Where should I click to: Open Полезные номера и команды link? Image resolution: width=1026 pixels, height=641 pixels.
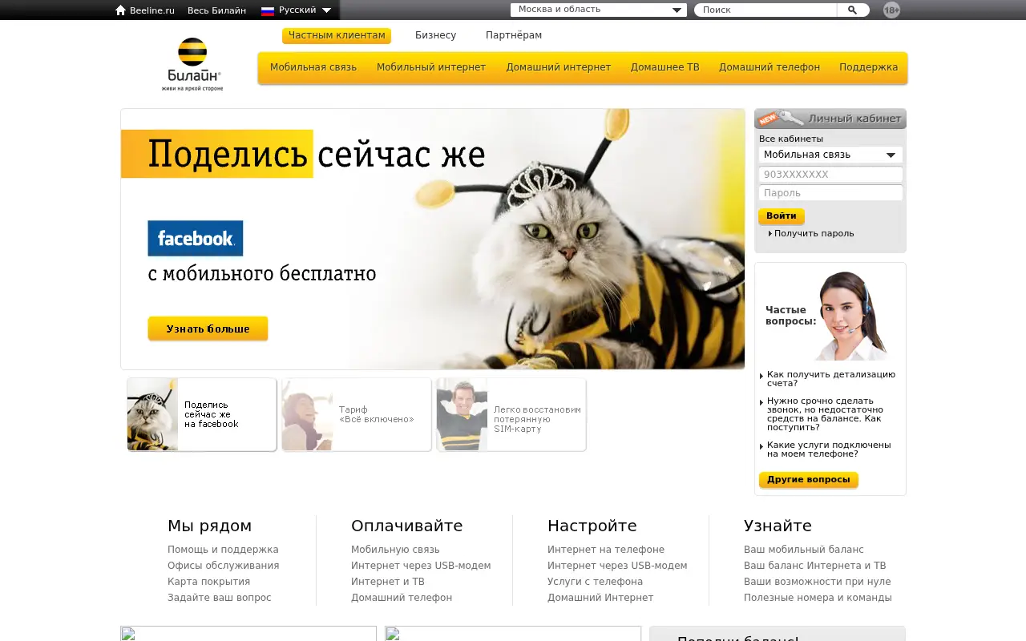pyautogui.click(x=818, y=598)
